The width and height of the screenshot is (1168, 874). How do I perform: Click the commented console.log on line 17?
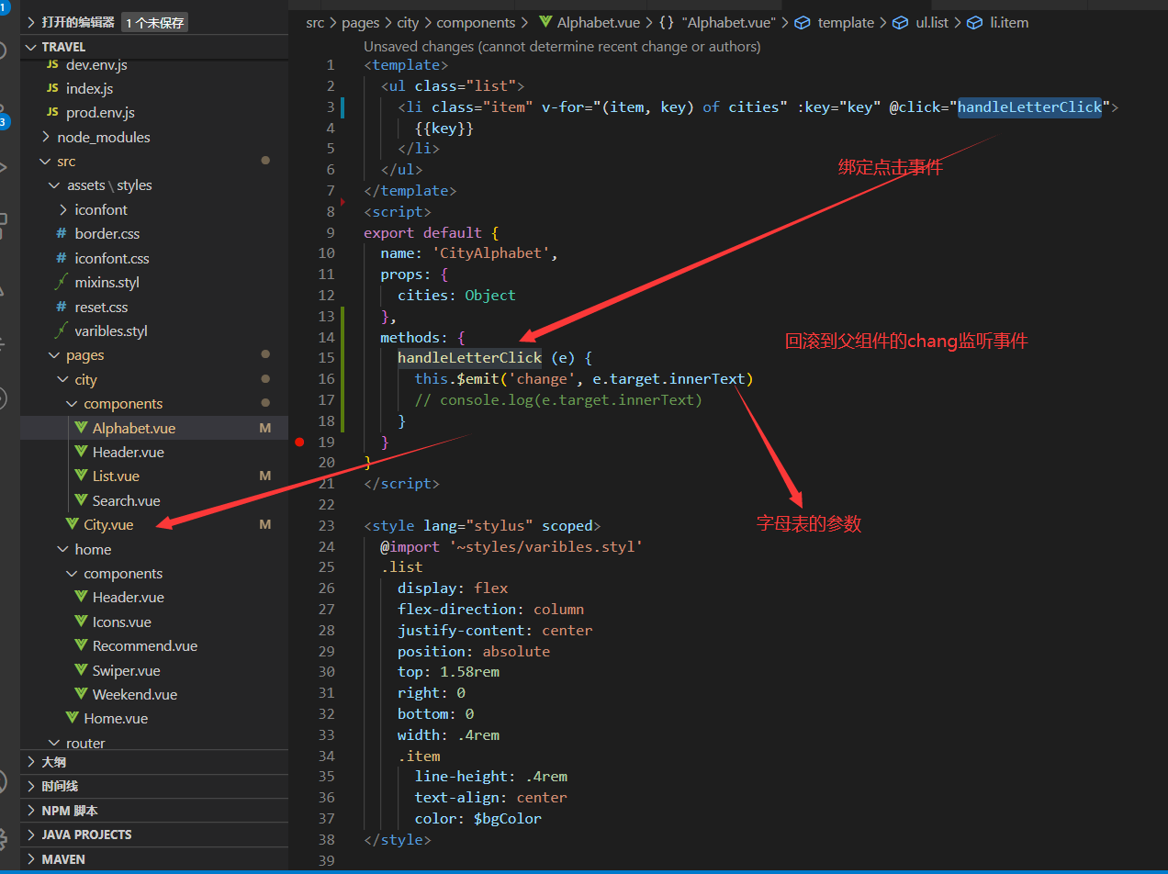tap(558, 400)
